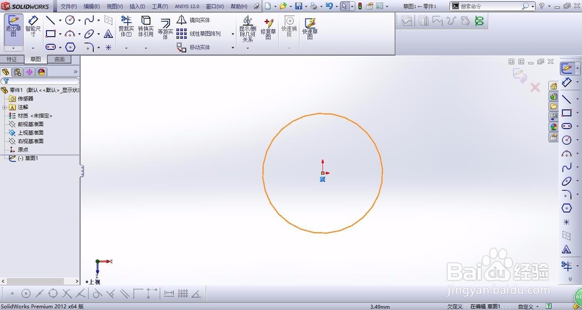Open the 自定义 dropdown in status bar

tap(528, 307)
